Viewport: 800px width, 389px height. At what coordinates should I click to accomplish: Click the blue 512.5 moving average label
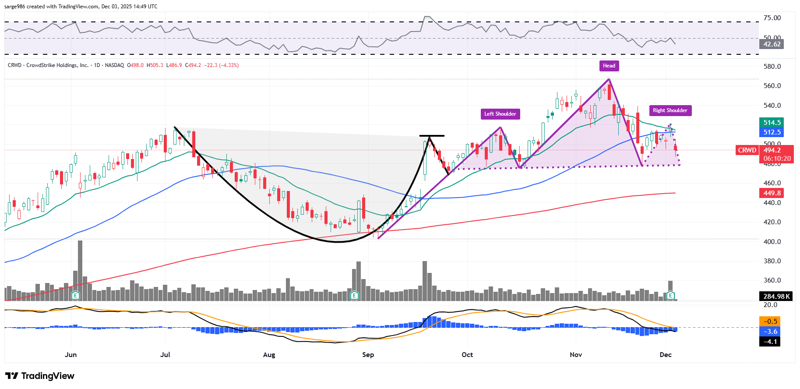point(772,132)
